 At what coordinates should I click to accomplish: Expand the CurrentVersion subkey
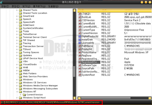21,95
